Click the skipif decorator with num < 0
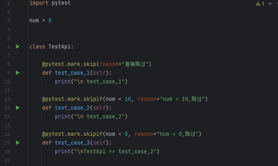Image resolution: width=278 pixels, height=166 pixels. [x=122, y=134]
